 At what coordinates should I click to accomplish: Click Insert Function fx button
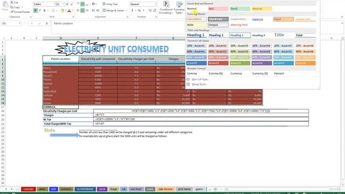[46, 23]
